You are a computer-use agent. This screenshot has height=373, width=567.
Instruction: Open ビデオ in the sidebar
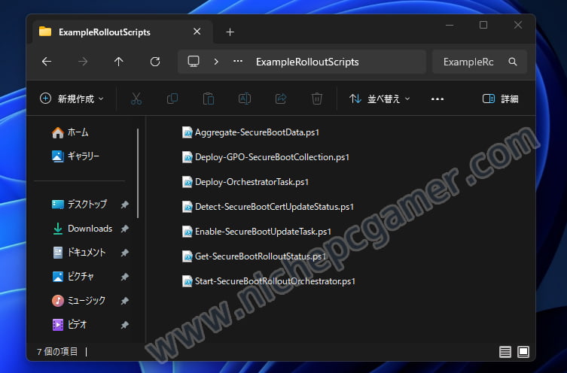pyautogui.click(x=70, y=325)
